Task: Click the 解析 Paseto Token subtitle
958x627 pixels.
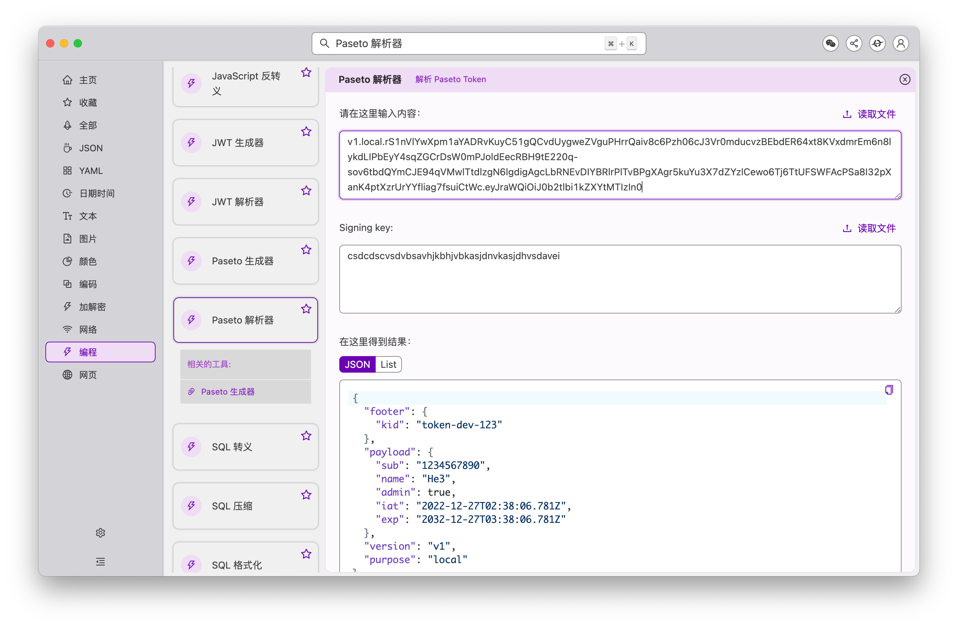Action: click(x=450, y=79)
